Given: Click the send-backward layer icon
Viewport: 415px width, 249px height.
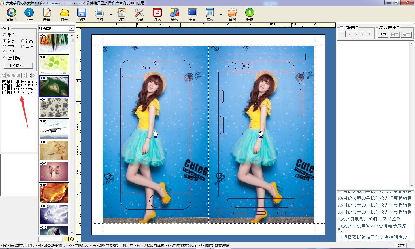Looking at the screenshot, I should pyautogui.click(x=14, y=76).
